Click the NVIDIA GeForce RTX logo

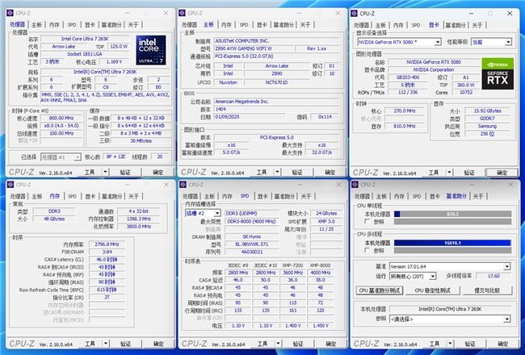coord(498,72)
